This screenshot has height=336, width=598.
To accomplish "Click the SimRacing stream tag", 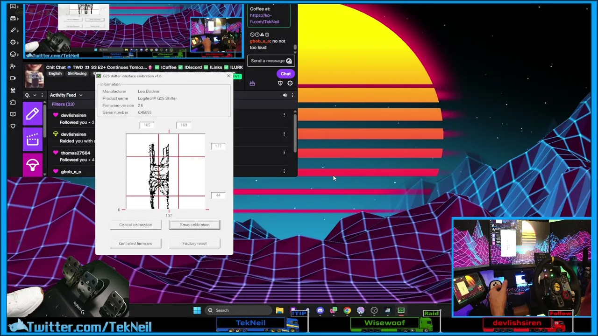I will [77, 74].
